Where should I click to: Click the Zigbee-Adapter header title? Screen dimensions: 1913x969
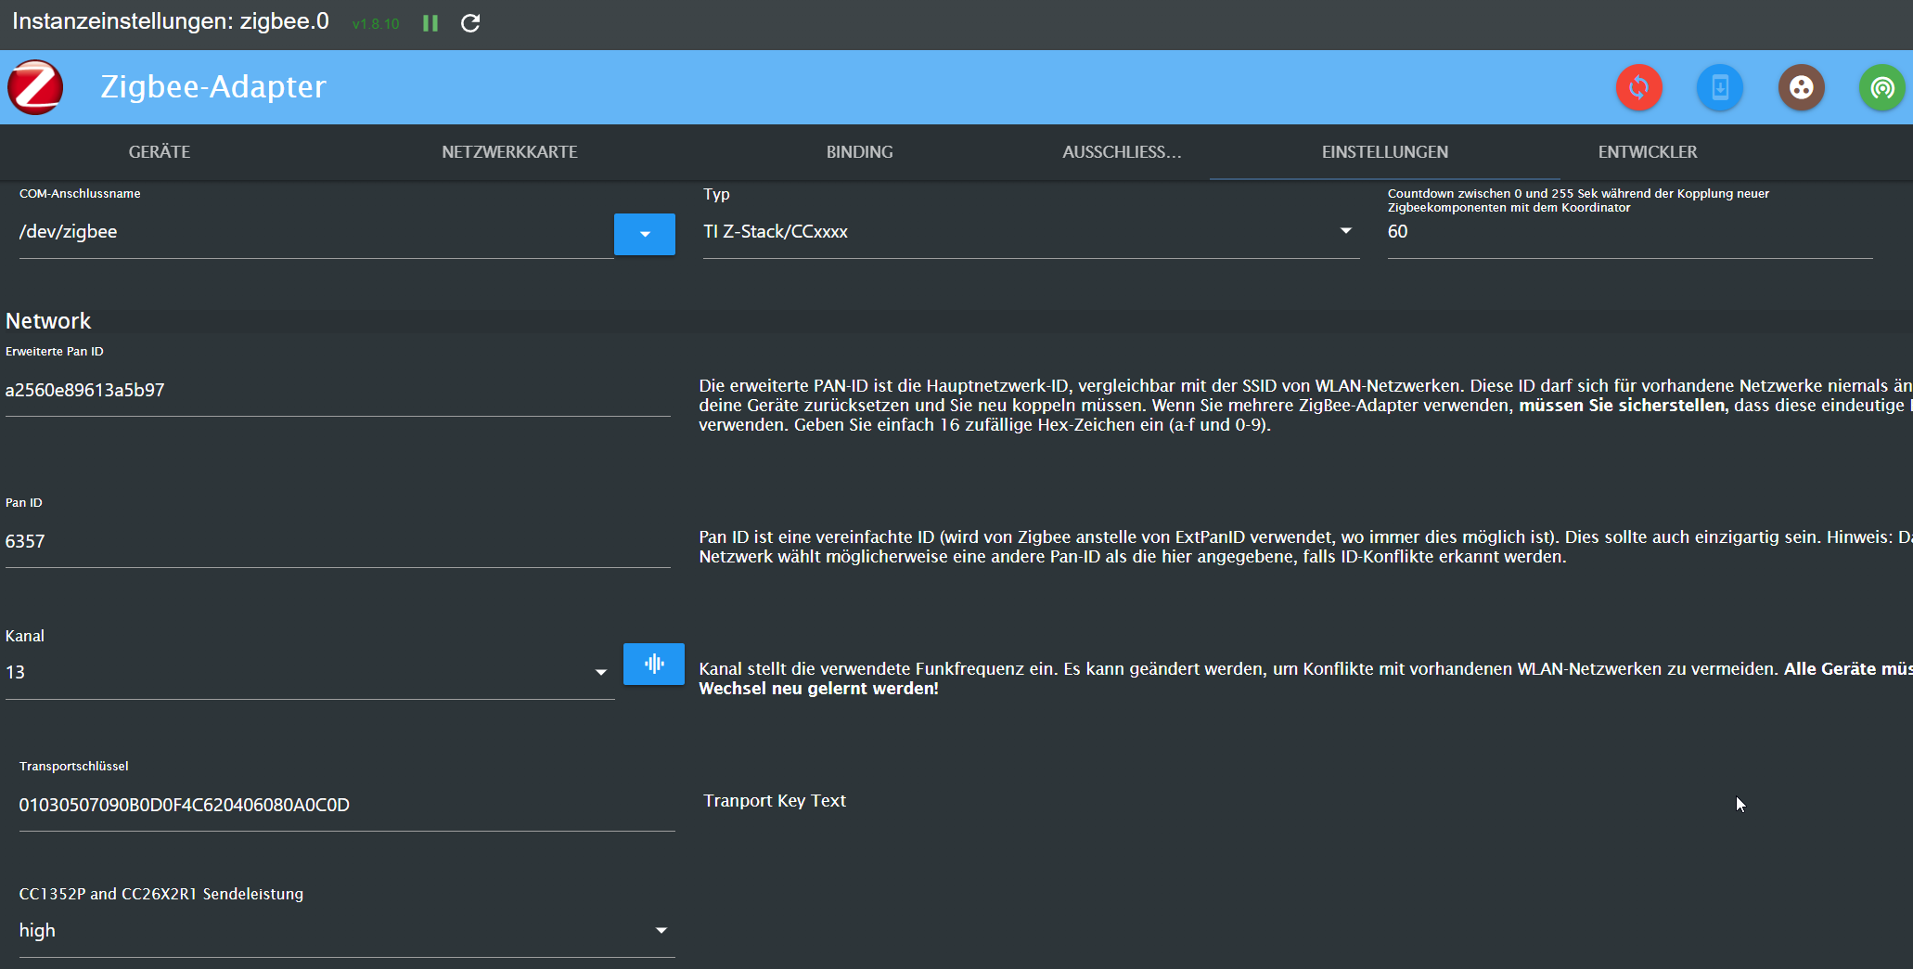point(213,86)
